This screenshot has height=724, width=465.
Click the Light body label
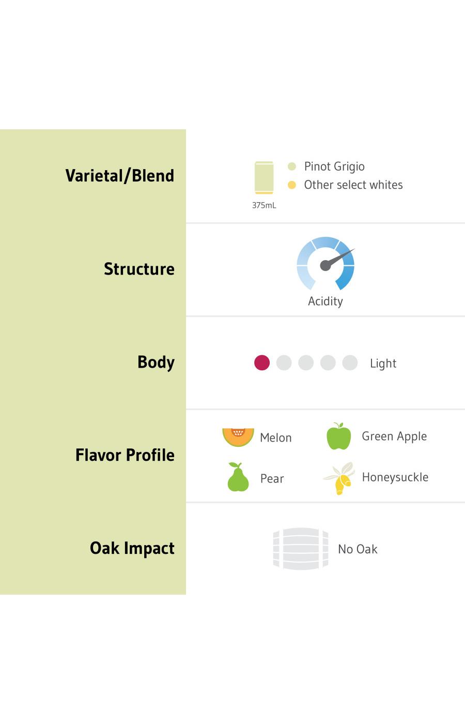pyautogui.click(x=383, y=364)
